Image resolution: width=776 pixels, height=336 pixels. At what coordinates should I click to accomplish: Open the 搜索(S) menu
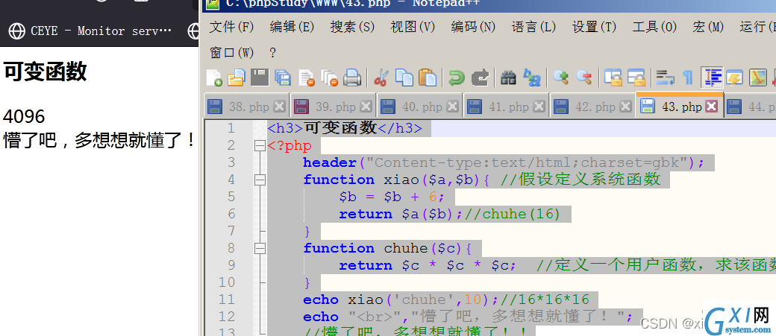tap(352, 27)
